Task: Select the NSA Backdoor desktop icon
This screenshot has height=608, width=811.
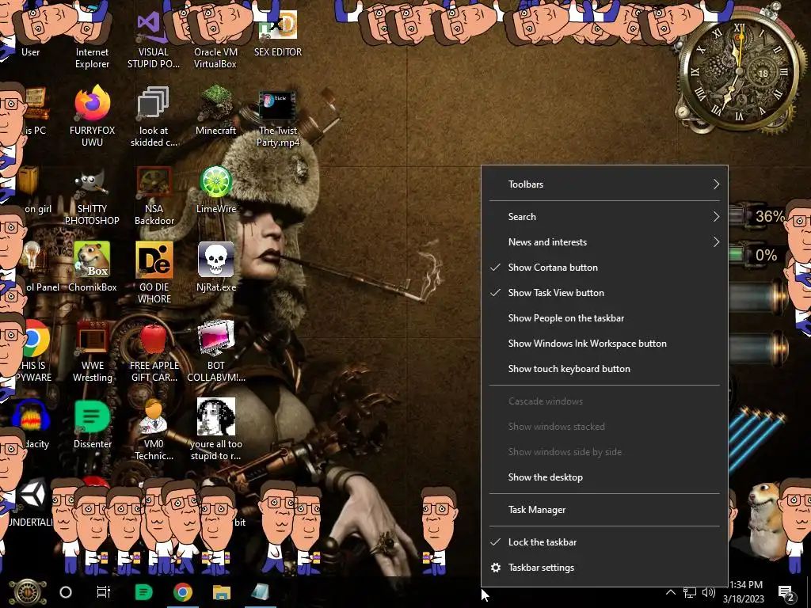Action: (154, 196)
